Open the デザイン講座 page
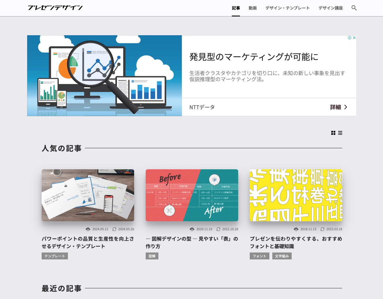 [x=331, y=8]
